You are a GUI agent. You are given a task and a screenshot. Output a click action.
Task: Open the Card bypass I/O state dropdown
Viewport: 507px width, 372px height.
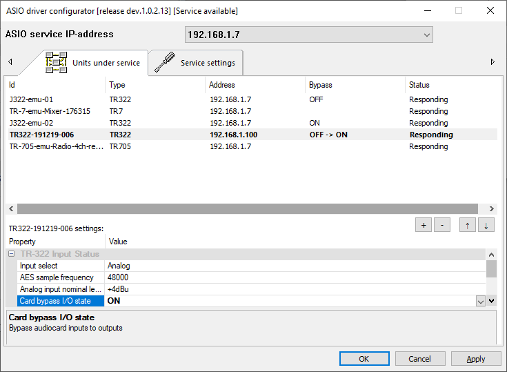click(x=480, y=301)
